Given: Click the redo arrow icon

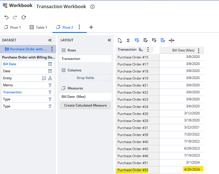Looking at the screenshot, I should click(15, 17).
